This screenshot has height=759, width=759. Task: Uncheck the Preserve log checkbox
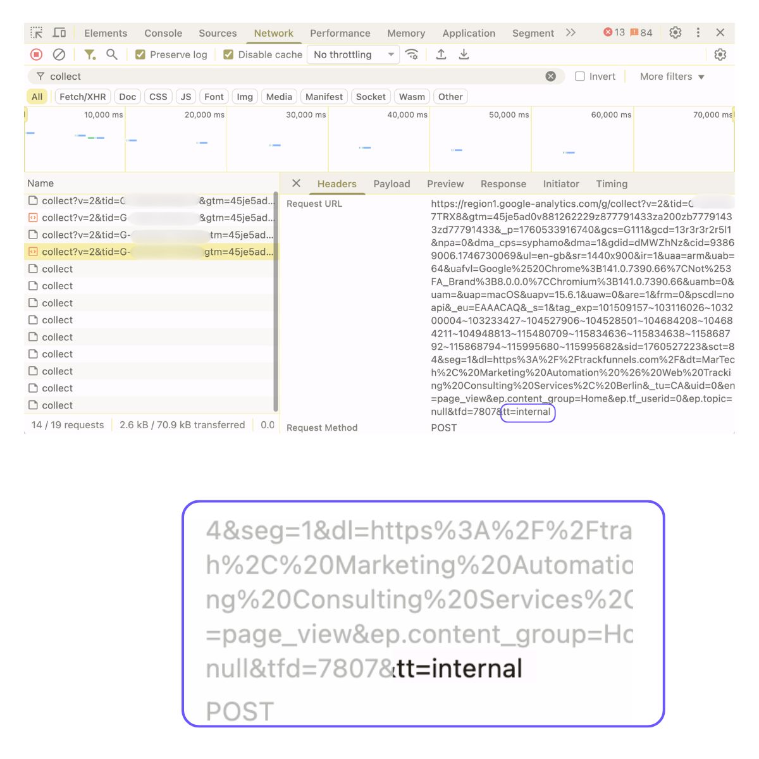click(x=140, y=55)
